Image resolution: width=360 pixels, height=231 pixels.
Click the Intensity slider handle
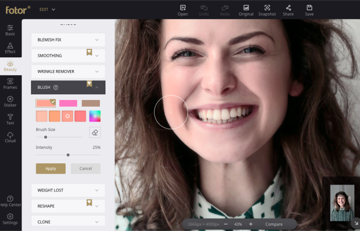(x=68, y=155)
